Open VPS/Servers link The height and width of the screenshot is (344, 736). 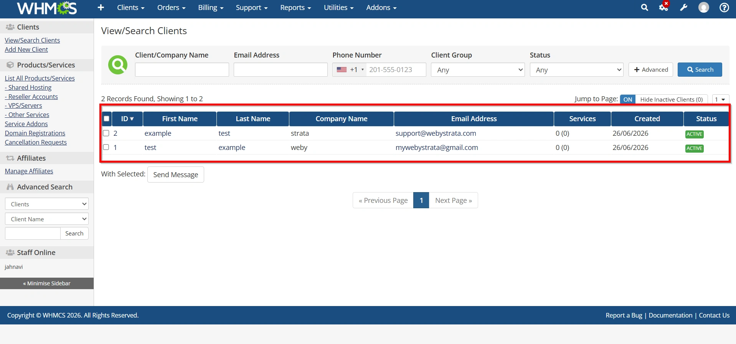pyautogui.click(x=23, y=105)
